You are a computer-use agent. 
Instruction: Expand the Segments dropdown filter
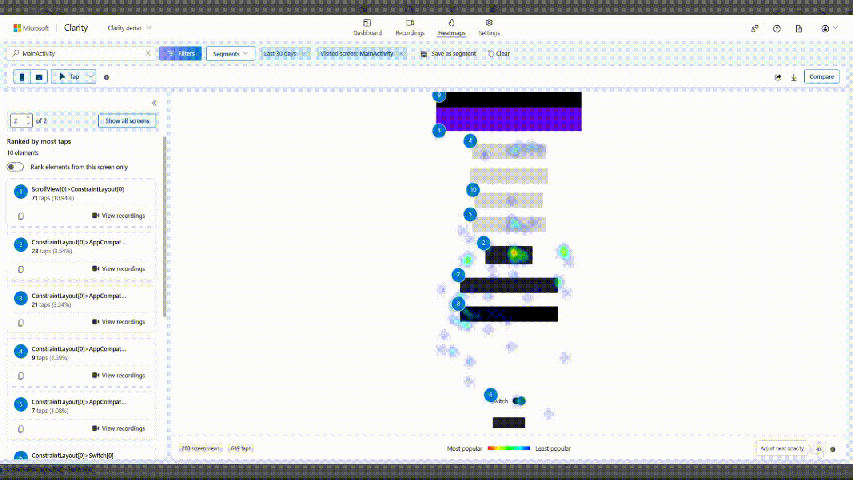[230, 53]
